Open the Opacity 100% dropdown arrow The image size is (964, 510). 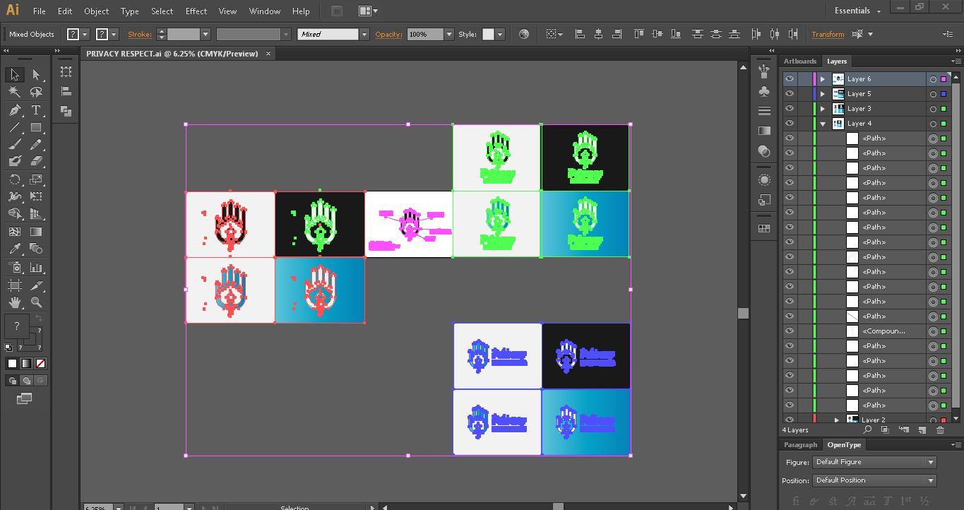[x=448, y=34]
